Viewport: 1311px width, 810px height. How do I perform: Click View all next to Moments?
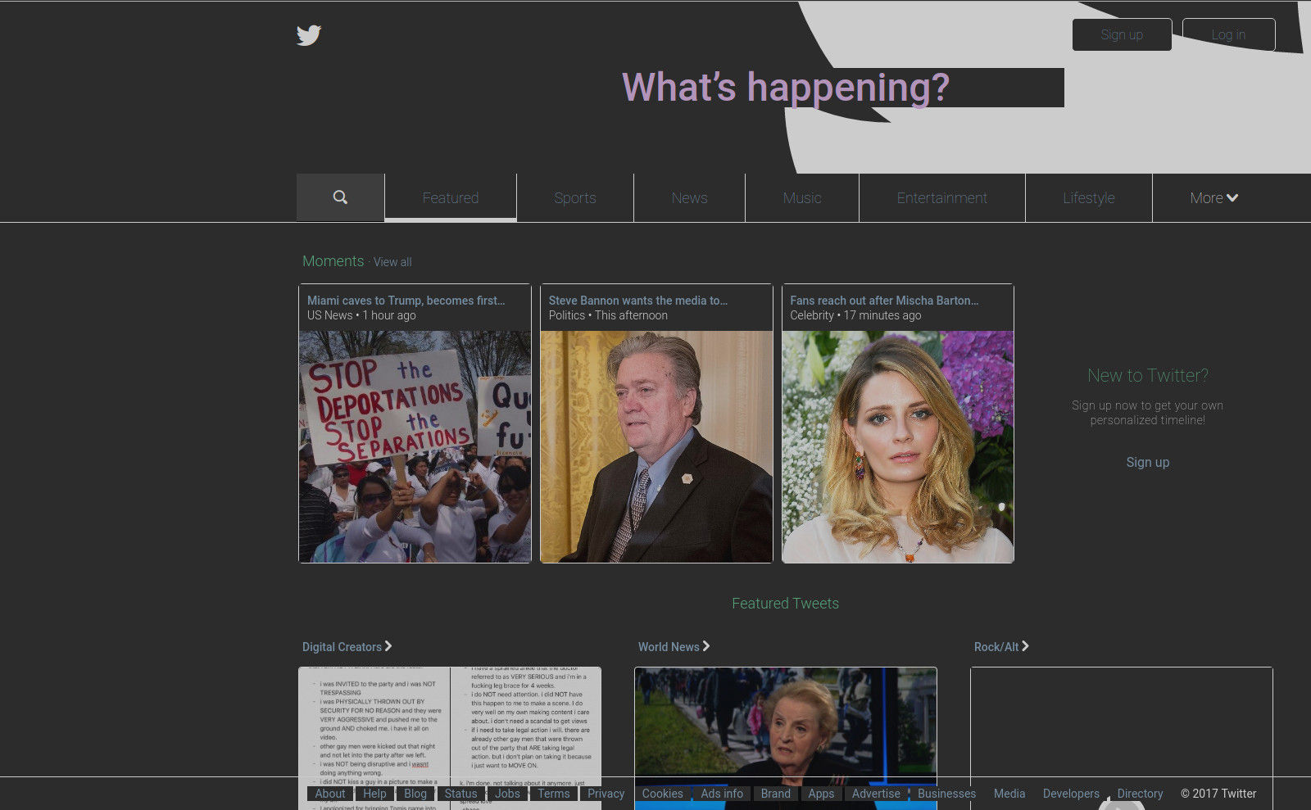[392, 262]
